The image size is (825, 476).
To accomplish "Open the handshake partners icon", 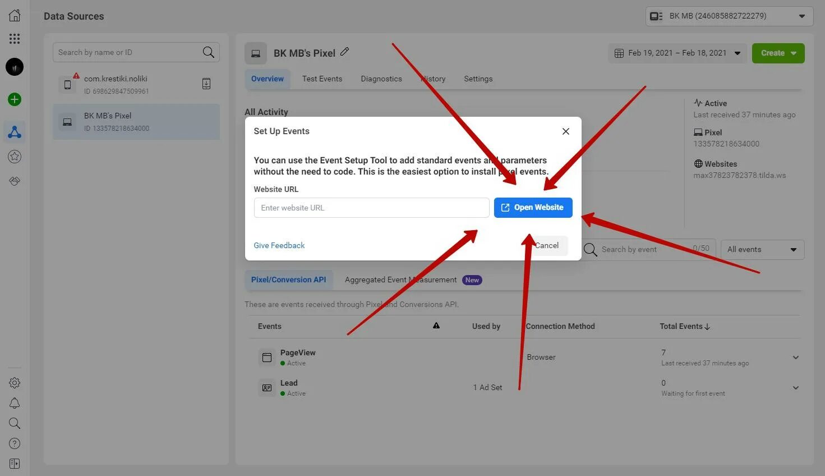I will point(15,181).
